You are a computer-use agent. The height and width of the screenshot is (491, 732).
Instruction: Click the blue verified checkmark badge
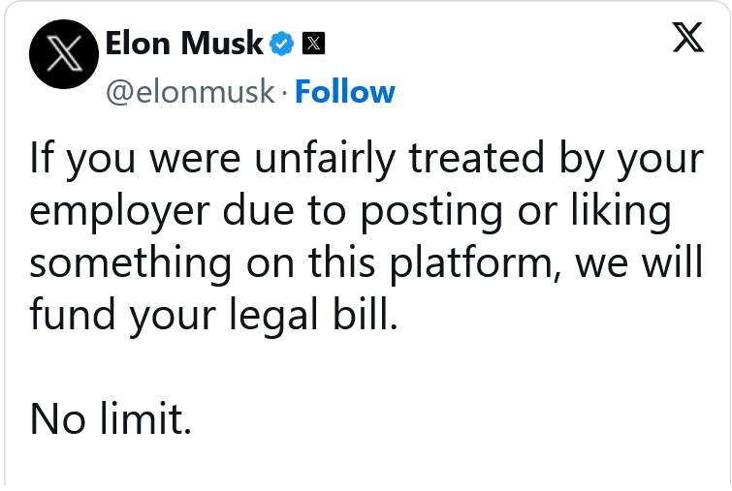281,44
